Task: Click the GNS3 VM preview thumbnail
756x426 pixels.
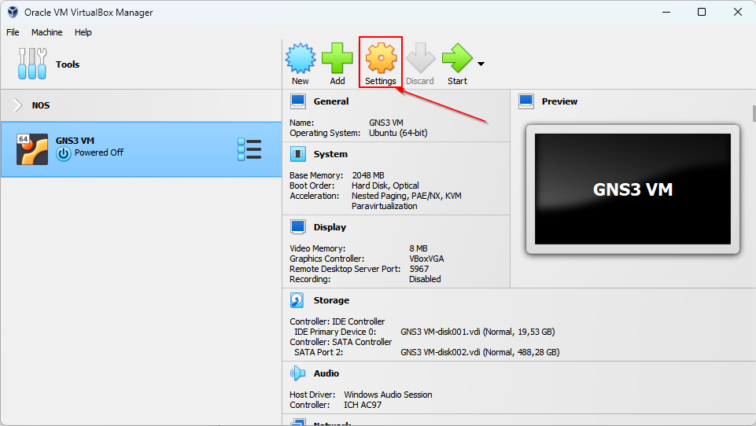Action: [x=632, y=189]
